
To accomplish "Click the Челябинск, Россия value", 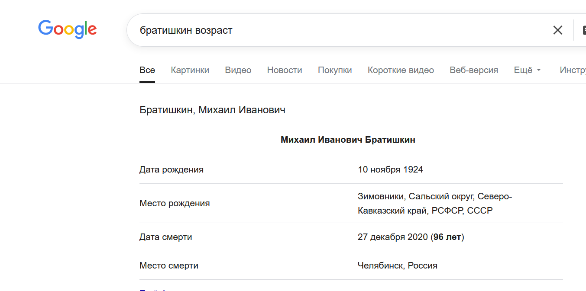I will pos(397,265).
